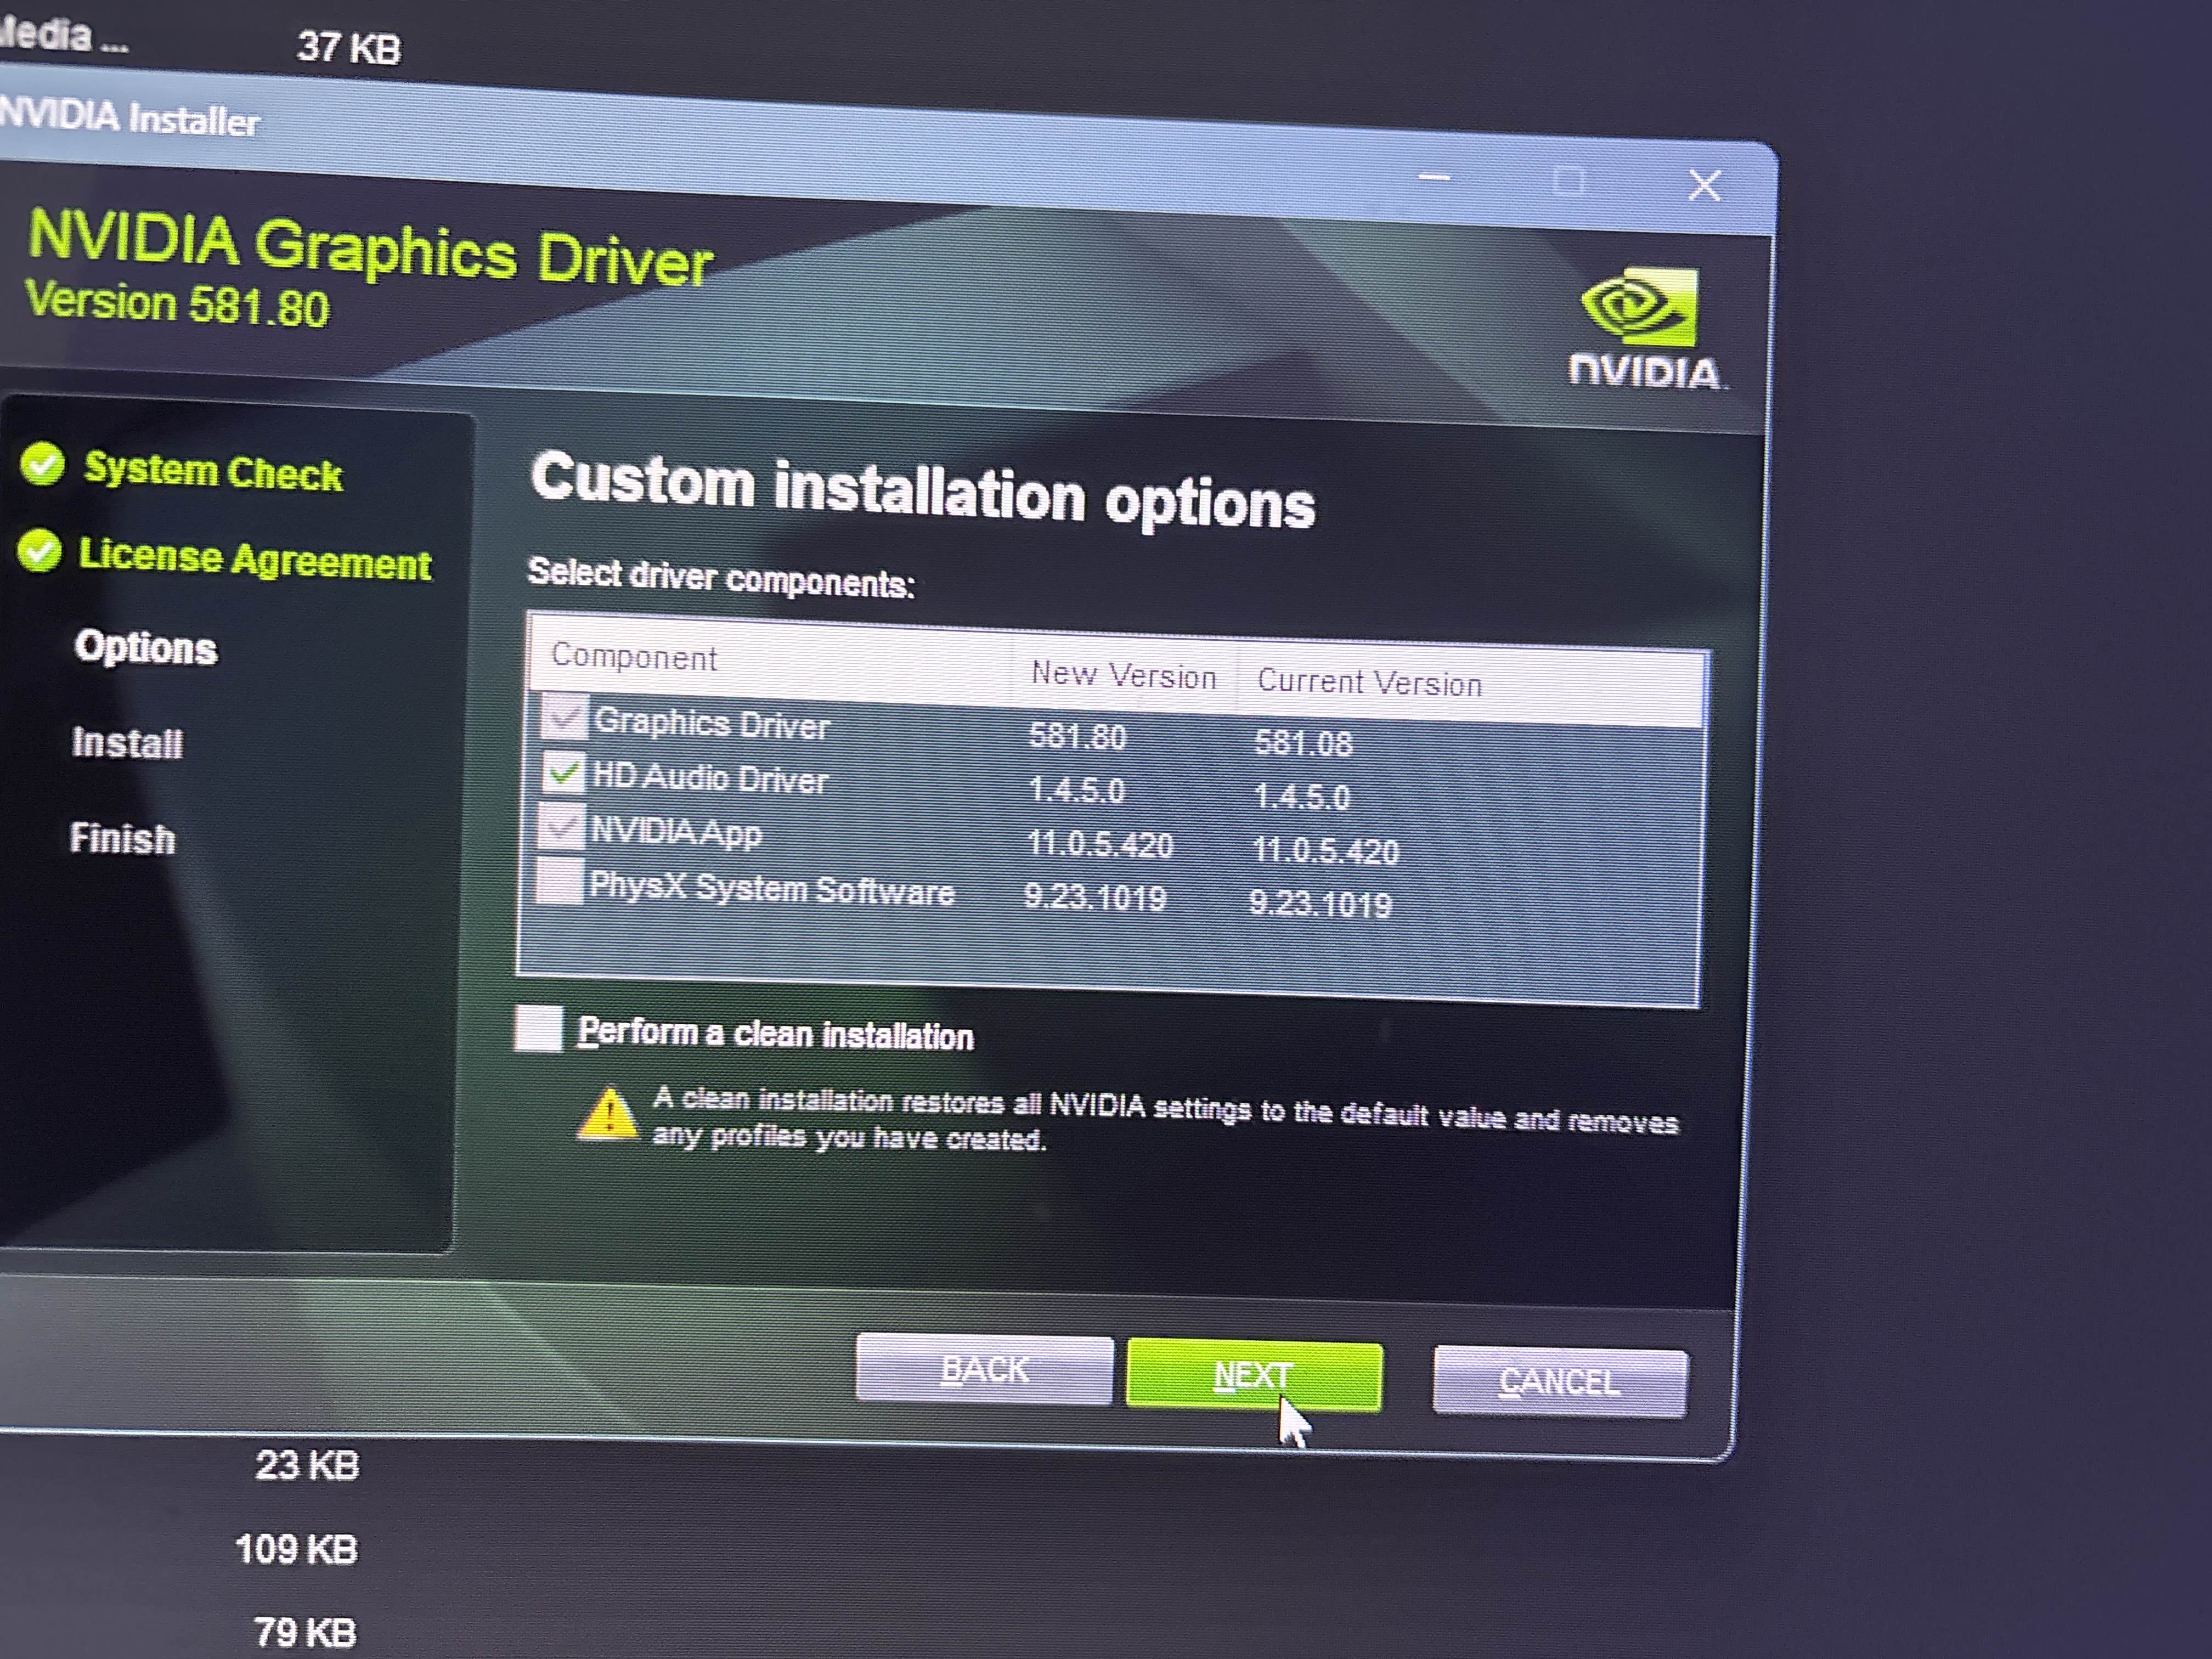Uncheck the HD Audio Driver checkbox
Viewport: 2212px width, 1659px height.
tap(563, 772)
